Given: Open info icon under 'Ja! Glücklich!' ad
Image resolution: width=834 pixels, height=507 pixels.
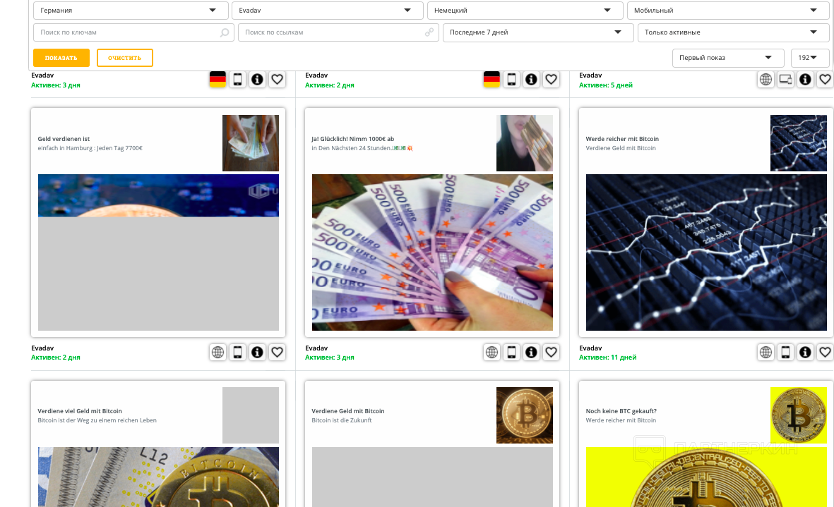Looking at the screenshot, I should pos(531,352).
